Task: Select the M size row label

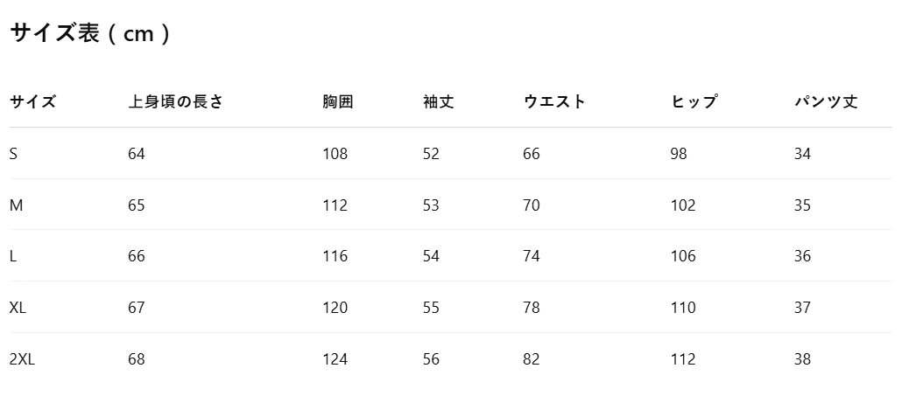Action: click(x=17, y=205)
